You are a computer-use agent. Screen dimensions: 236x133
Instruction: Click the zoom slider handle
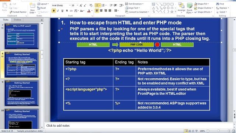[218, 131]
